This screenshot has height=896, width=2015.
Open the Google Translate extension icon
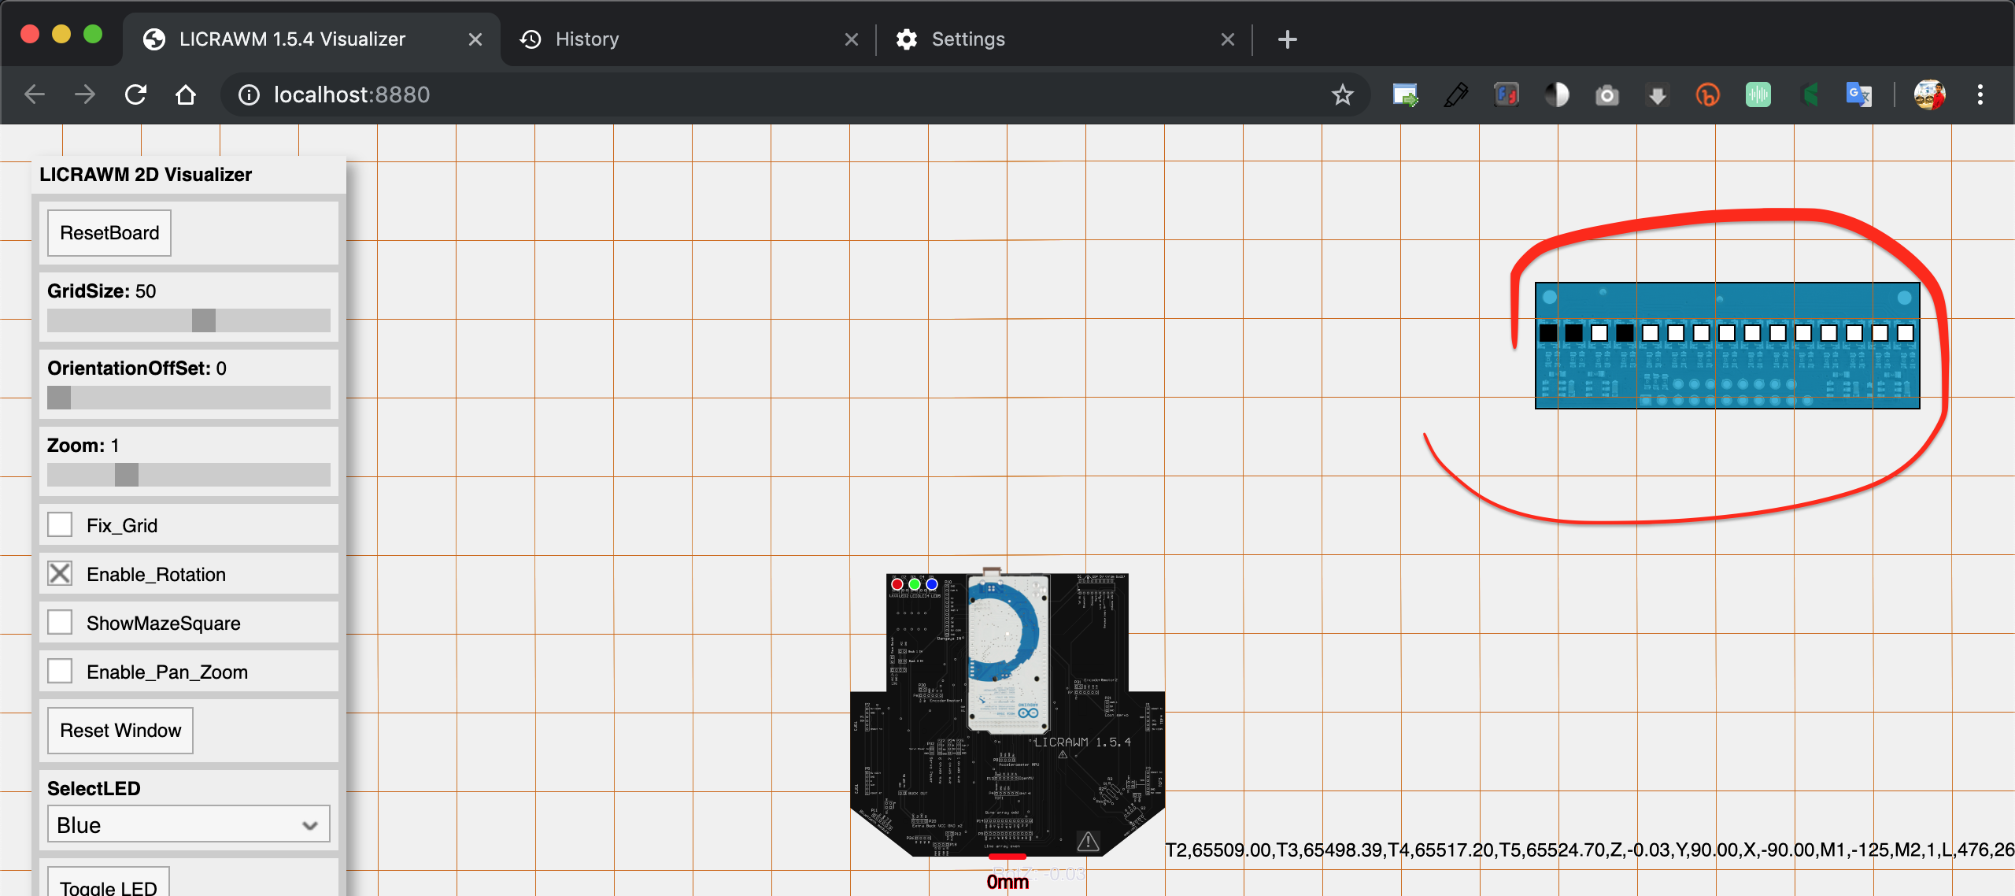point(1858,94)
